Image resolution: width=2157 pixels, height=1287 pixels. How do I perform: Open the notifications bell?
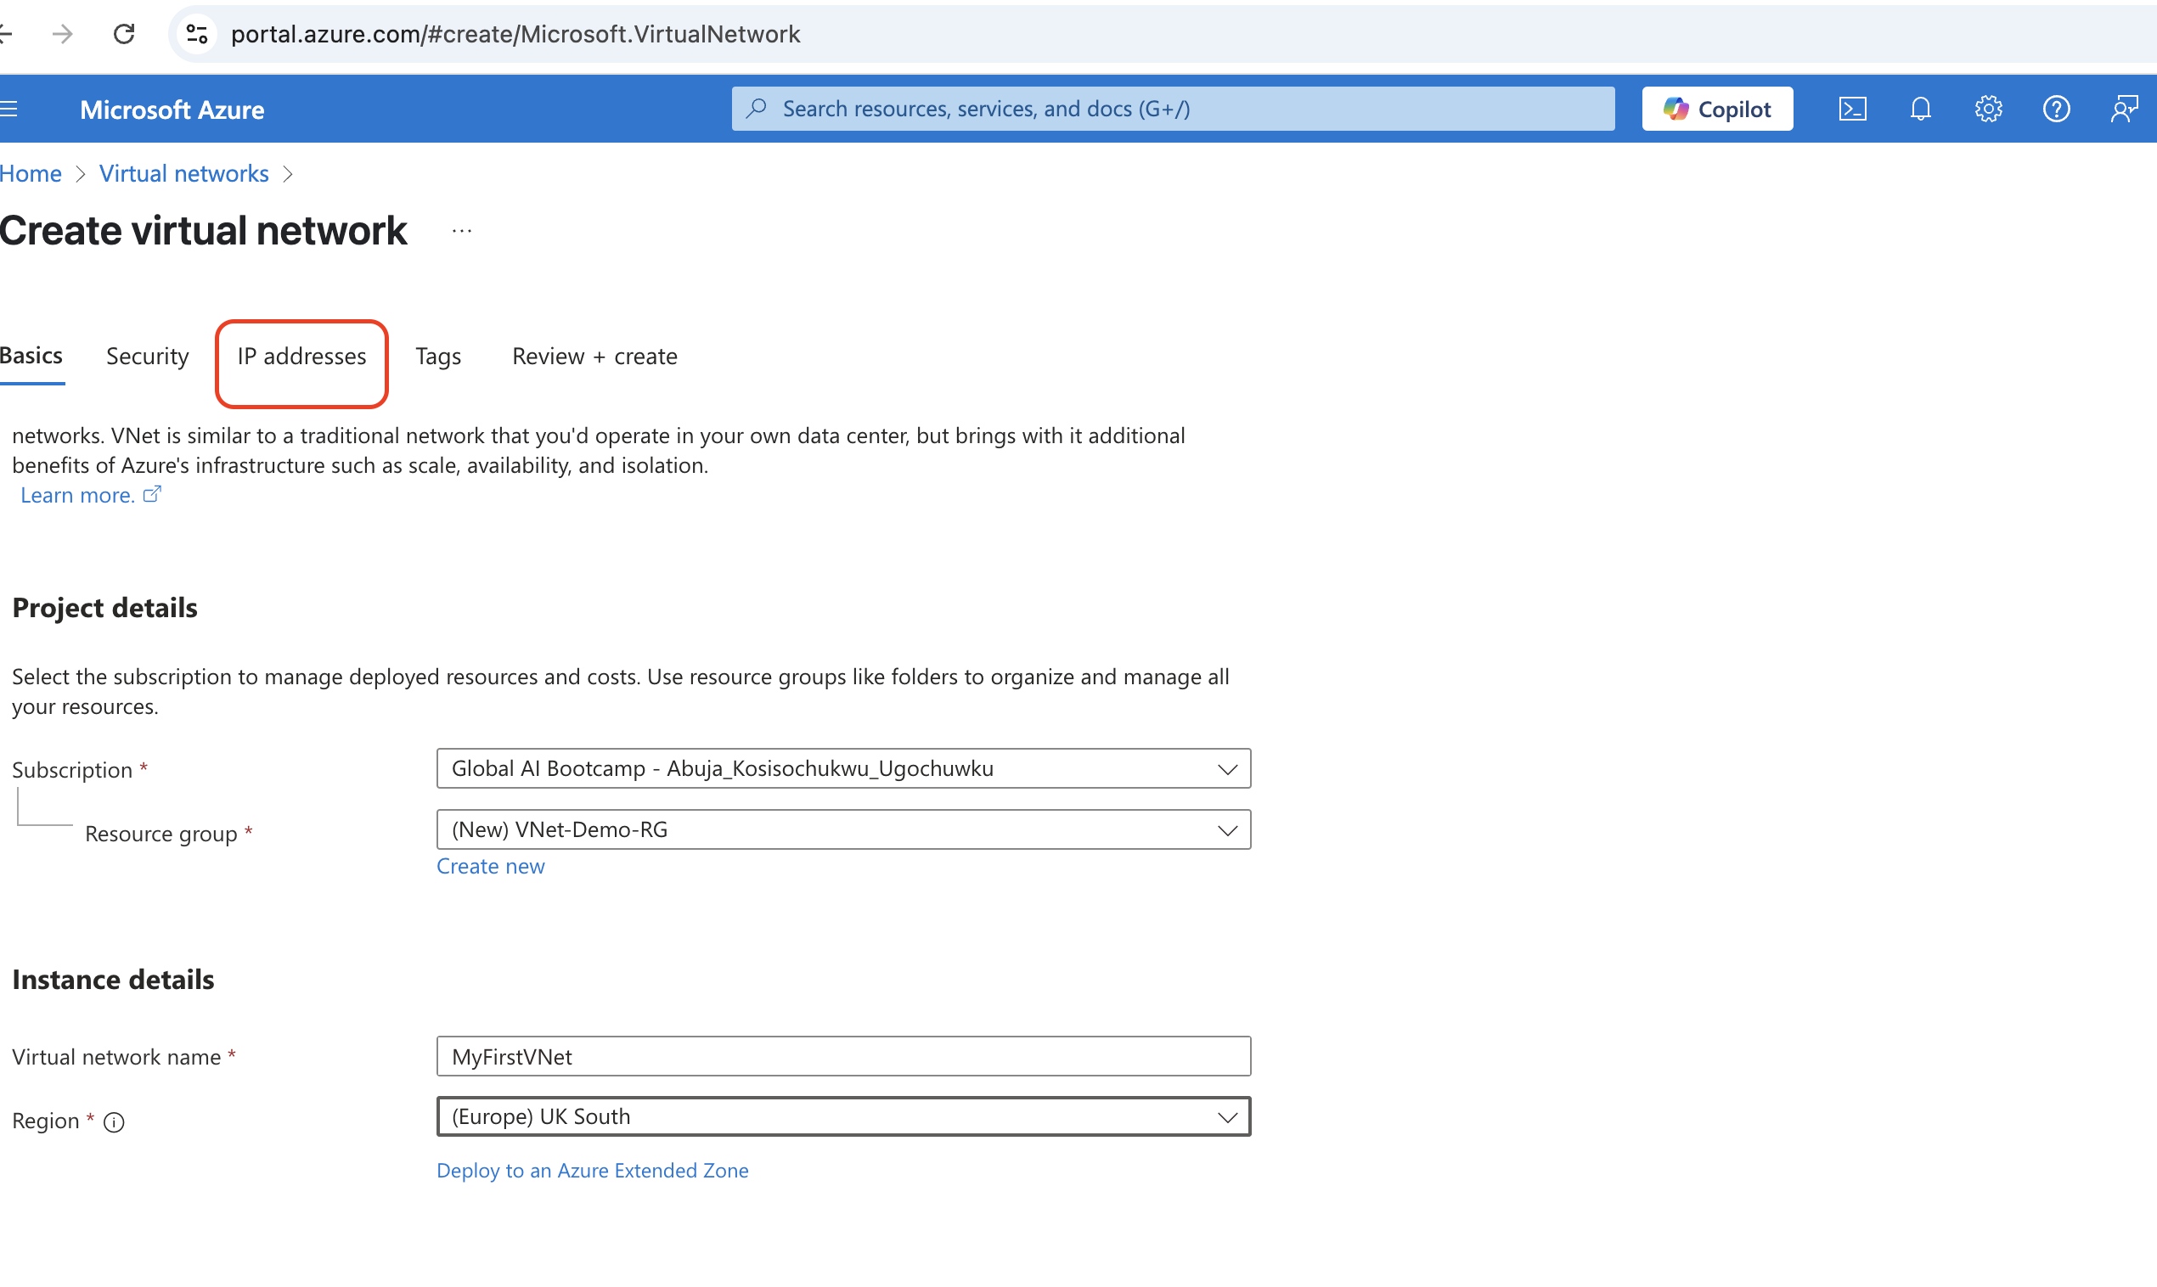pos(1920,109)
